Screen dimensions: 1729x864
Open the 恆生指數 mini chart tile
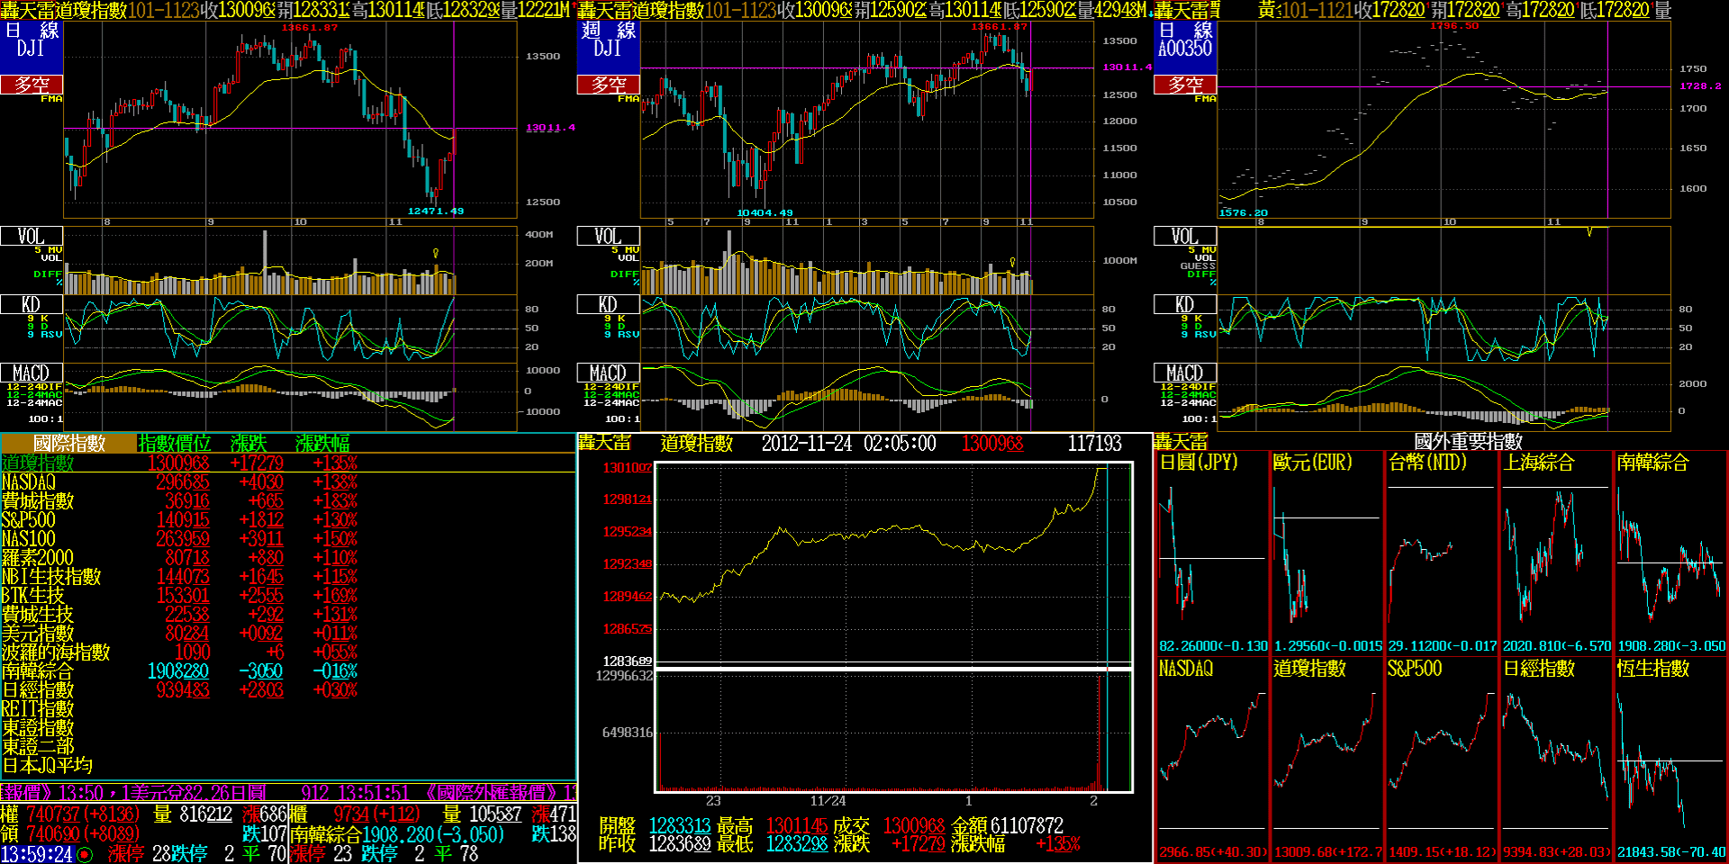pyautogui.click(x=1670, y=760)
